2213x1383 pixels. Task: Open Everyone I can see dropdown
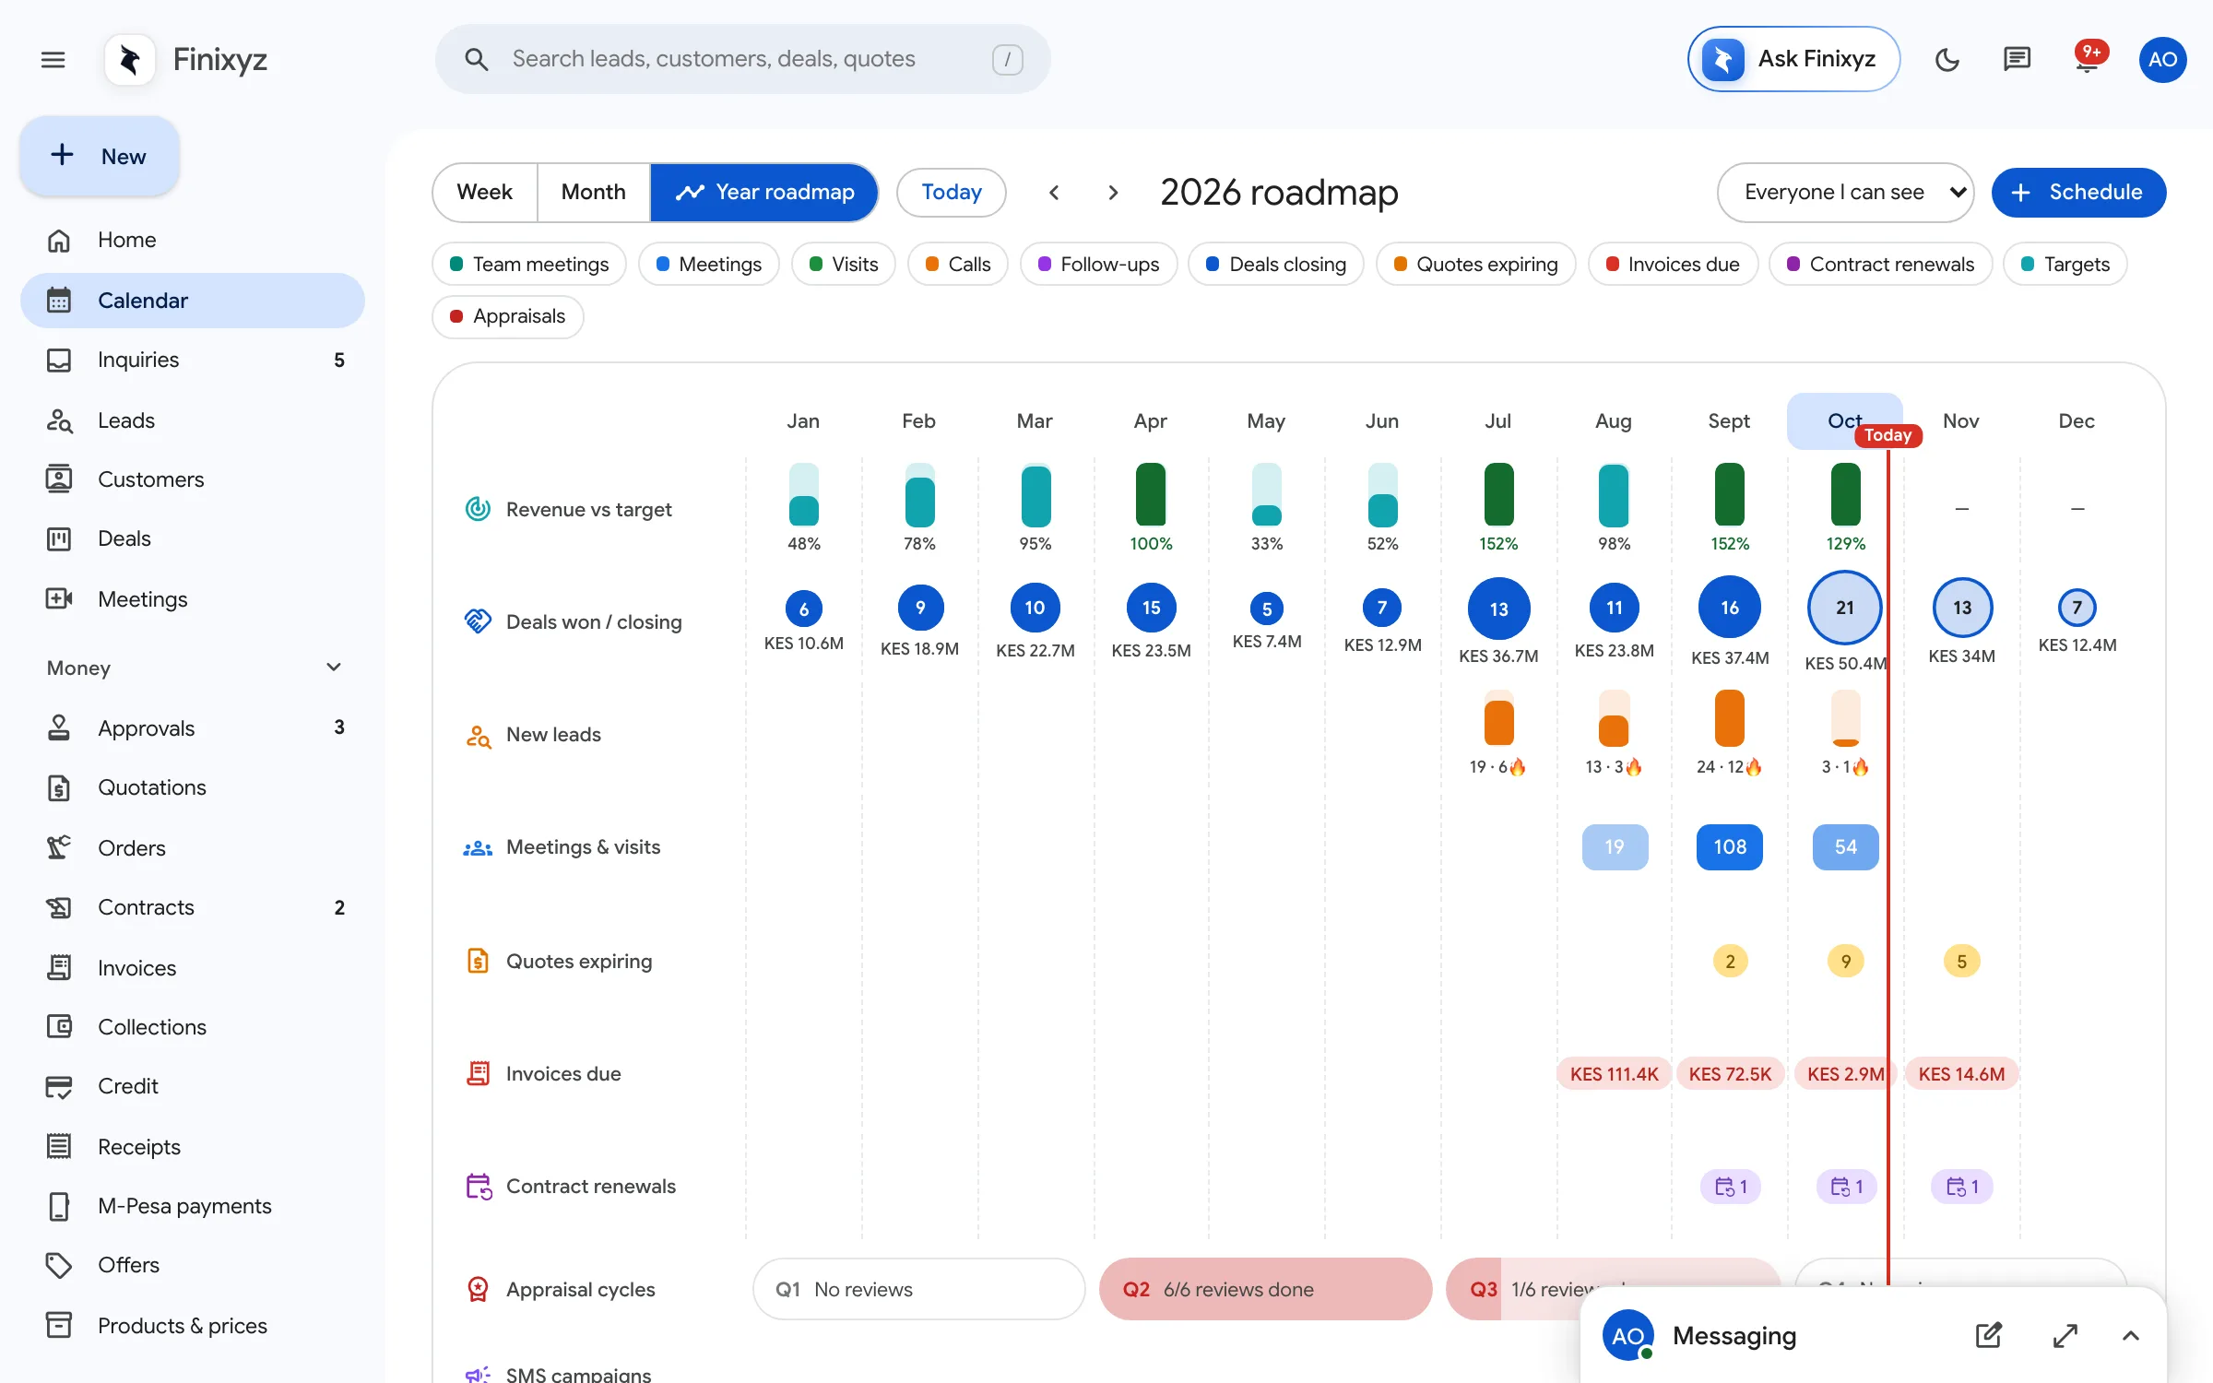(1845, 193)
